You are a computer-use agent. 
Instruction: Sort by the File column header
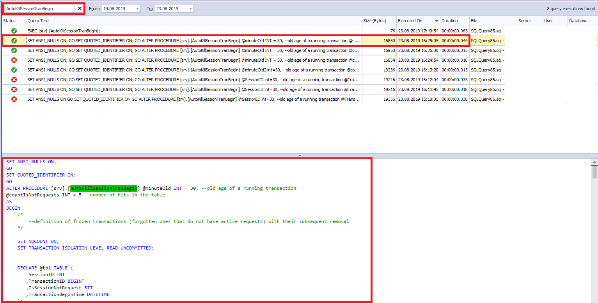(493, 21)
